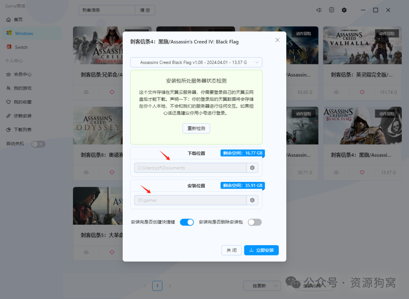Screen dimensions: 409x299
Task: Click the download cloud icon under 英灵殿完全版
Action: click(x=336, y=92)
